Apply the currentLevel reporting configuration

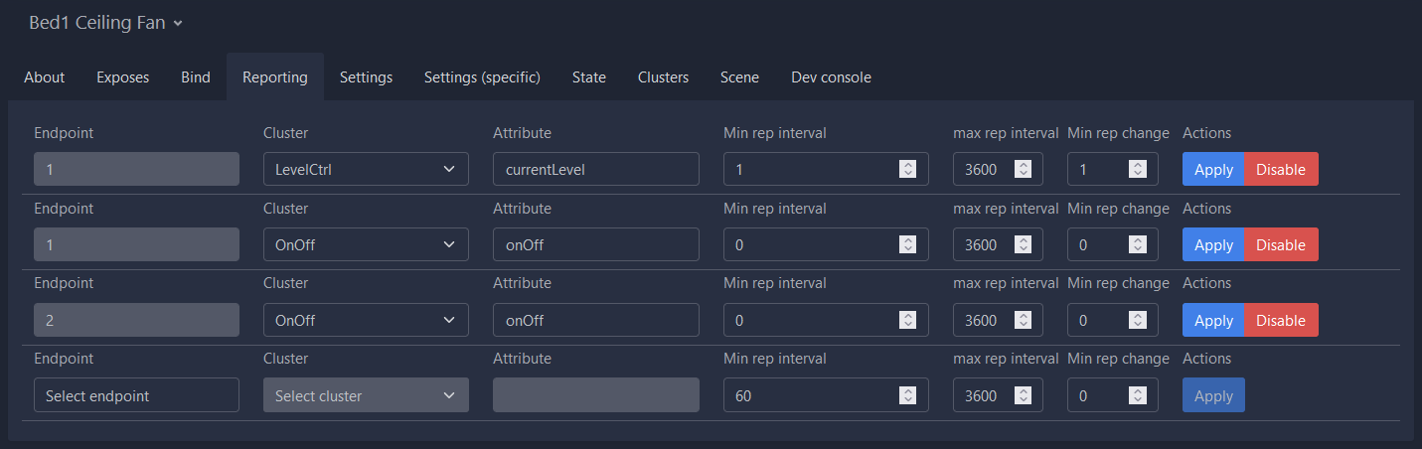coord(1213,169)
